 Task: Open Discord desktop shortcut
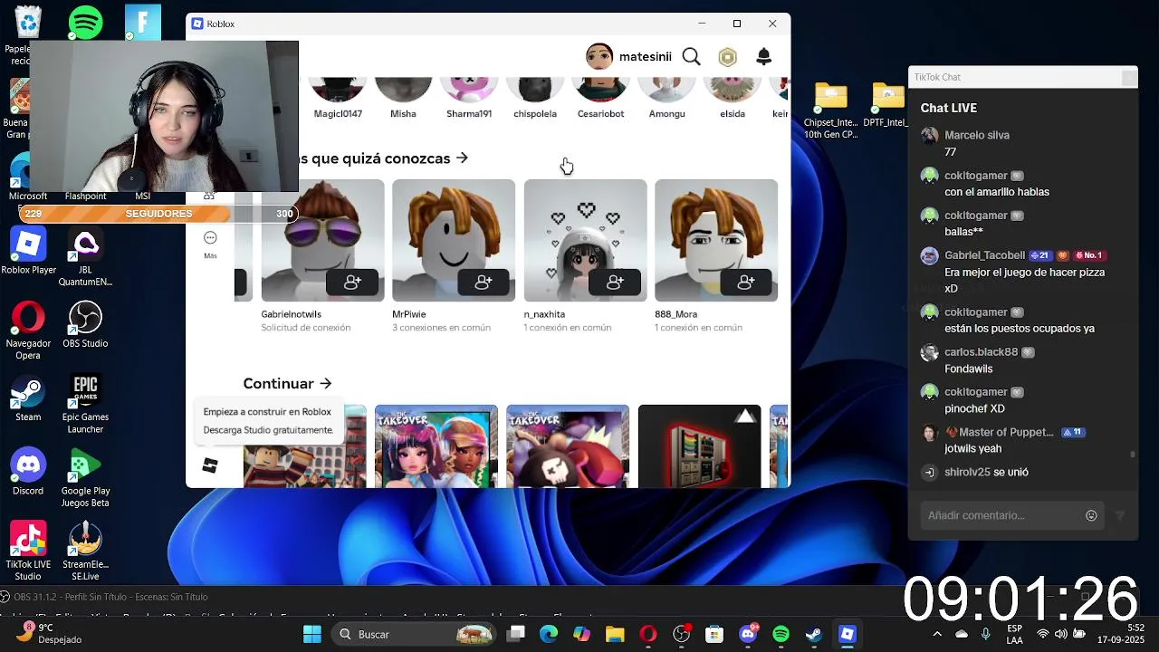tap(28, 472)
